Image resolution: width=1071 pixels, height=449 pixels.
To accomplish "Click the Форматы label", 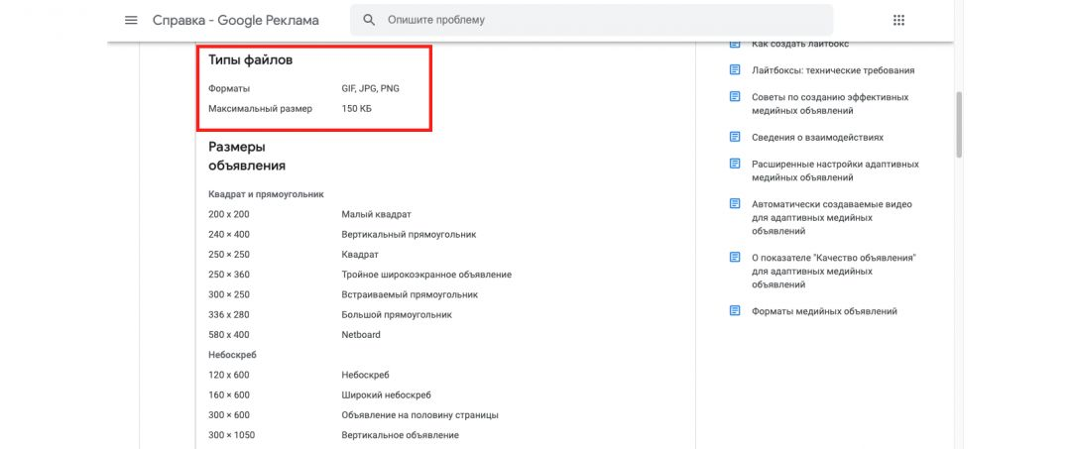I will [x=229, y=88].
